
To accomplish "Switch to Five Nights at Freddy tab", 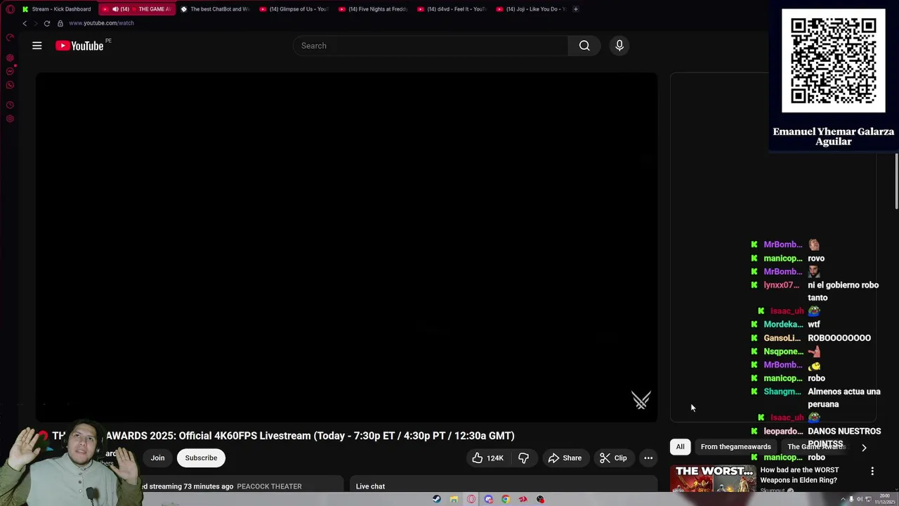I will click(373, 9).
